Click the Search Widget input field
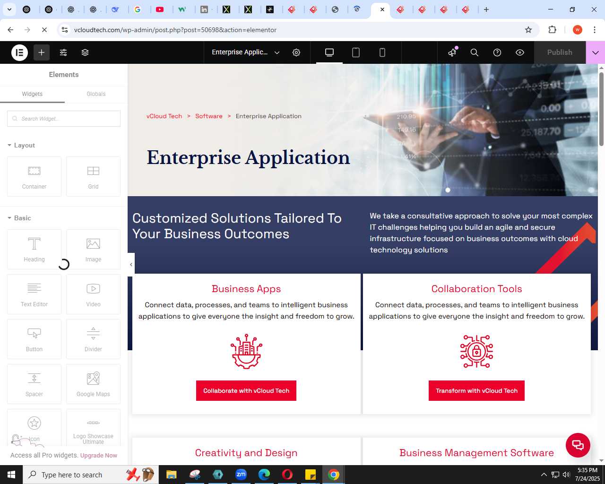 (64, 119)
